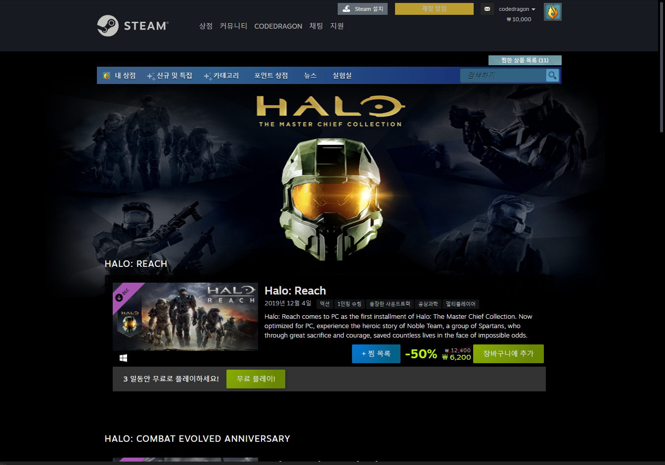The width and height of the screenshot is (665, 465).
Task: Open the 포인트 상점 tab
Action: click(271, 76)
